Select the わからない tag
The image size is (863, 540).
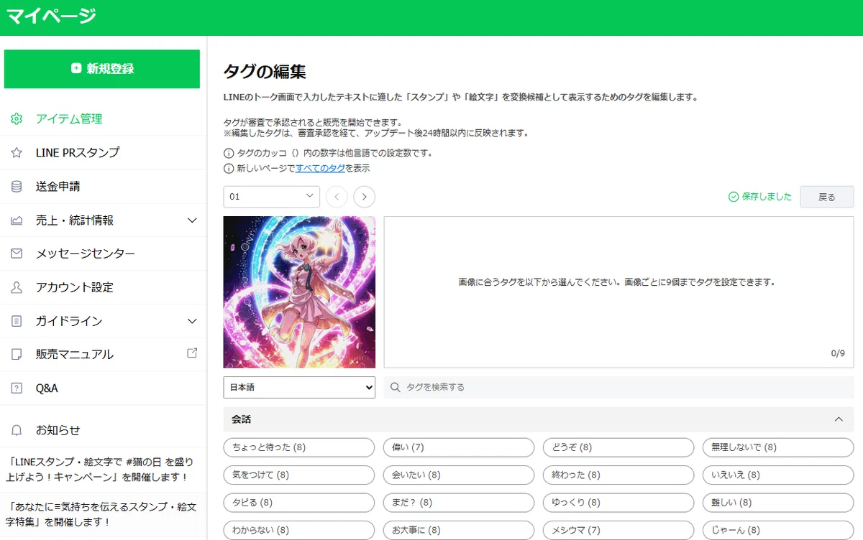(x=299, y=531)
